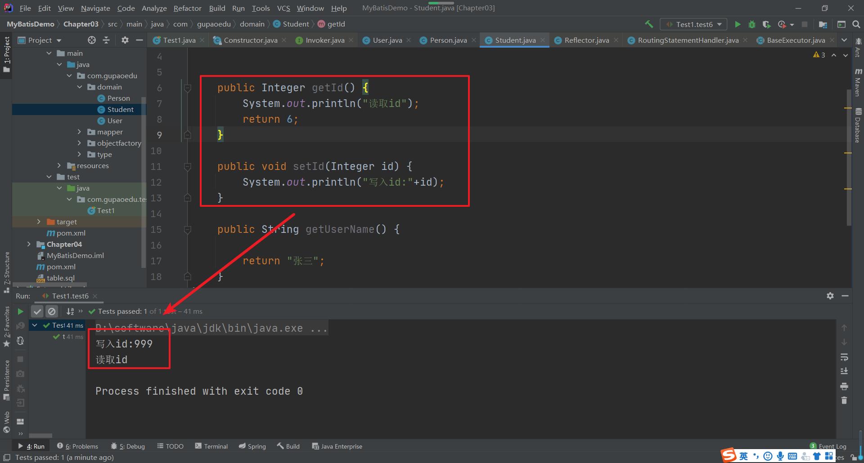Expand the Chapter04 module
The image size is (864, 463).
coord(29,244)
